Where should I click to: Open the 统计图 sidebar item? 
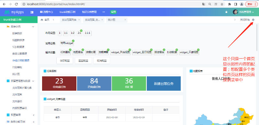coord(16,74)
